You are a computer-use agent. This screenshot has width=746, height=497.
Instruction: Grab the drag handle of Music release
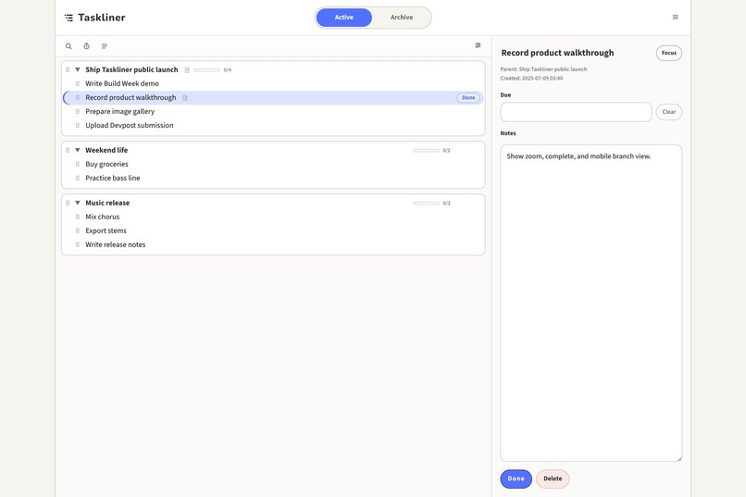[68, 203]
